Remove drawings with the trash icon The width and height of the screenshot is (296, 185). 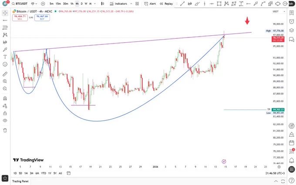tap(5, 130)
